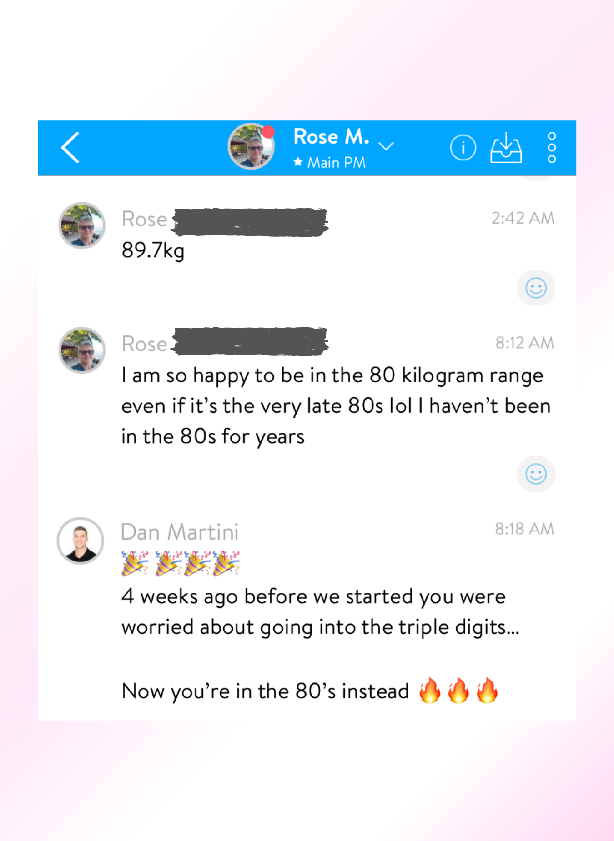
Task: Click the star icon beside Main PM
Action: click(x=298, y=161)
